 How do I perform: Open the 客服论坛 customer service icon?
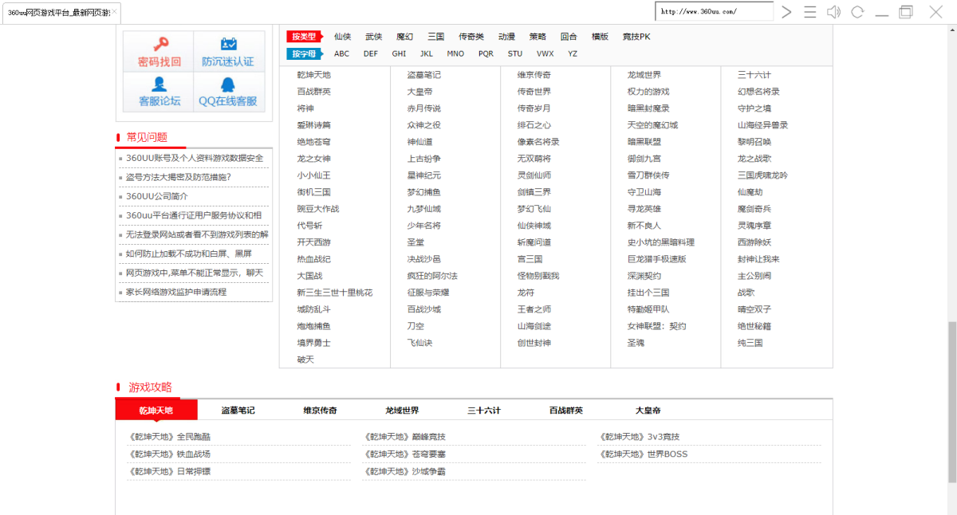(x=159, y=85)
